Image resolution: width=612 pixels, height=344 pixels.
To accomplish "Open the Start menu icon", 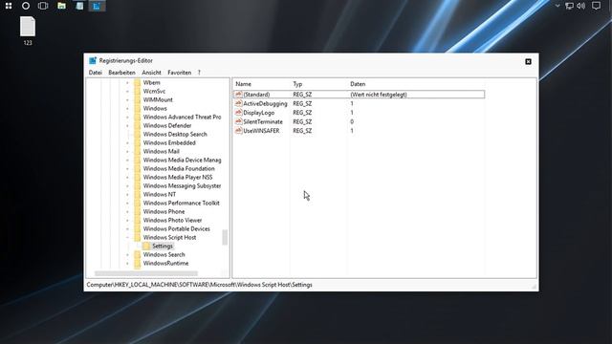I will tap(9, 6).
